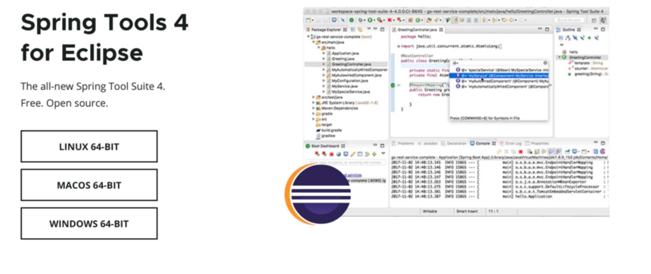Click the 'Spring Tools 4 for Eclipse' heading
The image size is (651, 274).
[x=105, y=37]
